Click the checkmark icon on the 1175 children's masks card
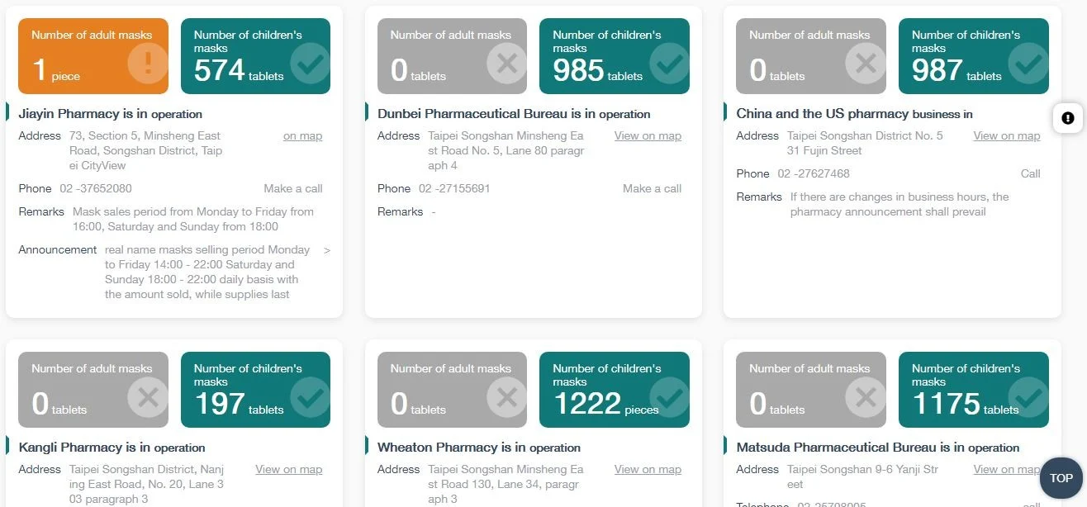This screenshot has height=507, width=1087. tap(1028, 397)
